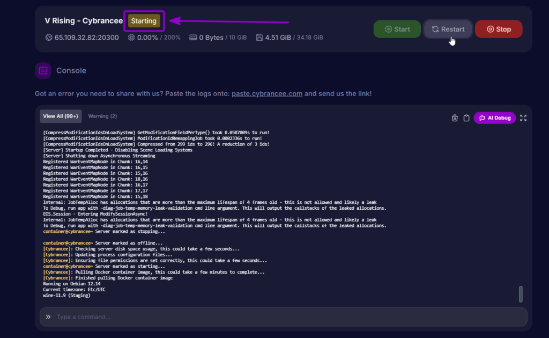Click log "Registered WarEventMapNode in Chunk: 16,14"
The height and width of the screenshot is (338, 549).
tap(95, 162)
